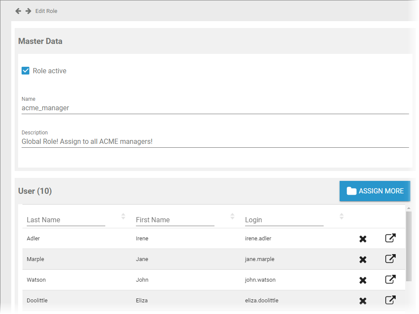
Task: Click the forward navigation arrow
Action: 28,11
